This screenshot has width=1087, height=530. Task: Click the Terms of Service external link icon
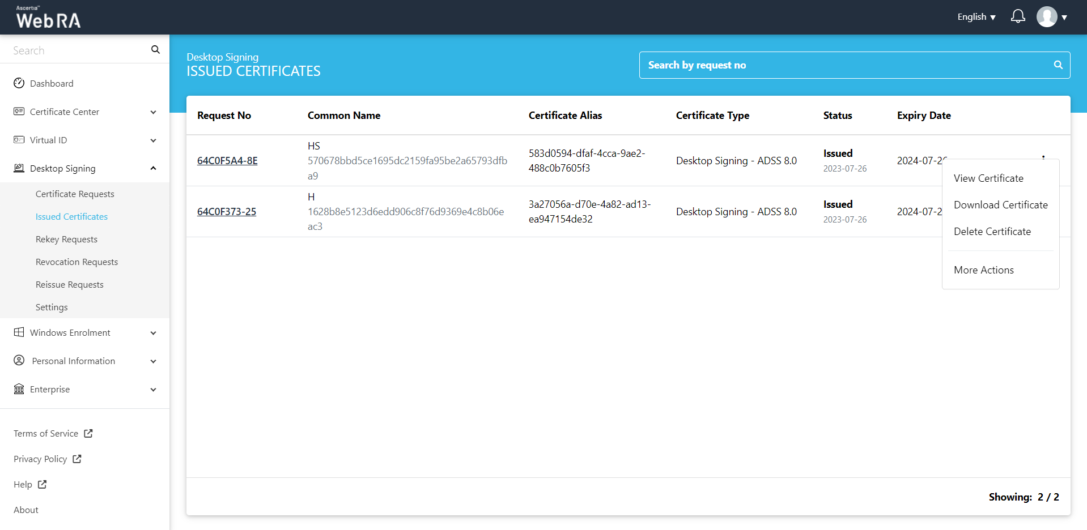(88, 433)
